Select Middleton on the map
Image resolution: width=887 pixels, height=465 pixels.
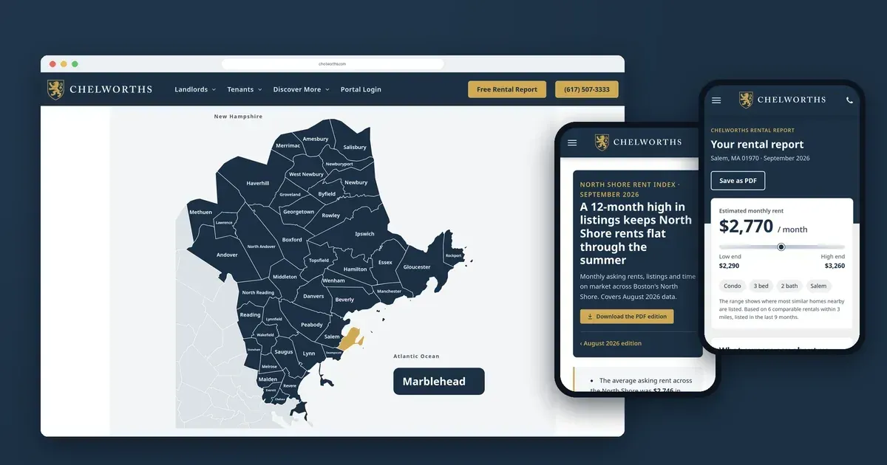point(285,277)
